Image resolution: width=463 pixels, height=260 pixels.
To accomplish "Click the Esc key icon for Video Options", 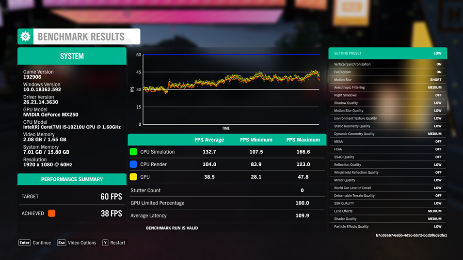I will [x=61, y=243].
